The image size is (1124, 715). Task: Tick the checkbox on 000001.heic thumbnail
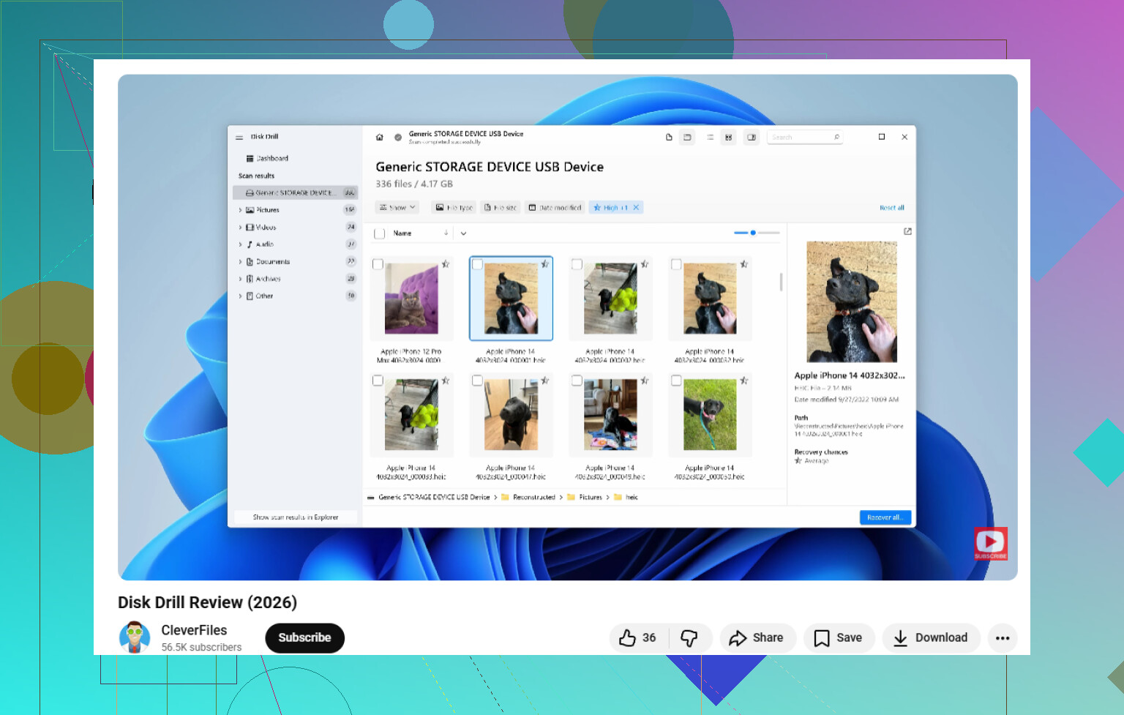pyautogui.click(x=477, y=264)
